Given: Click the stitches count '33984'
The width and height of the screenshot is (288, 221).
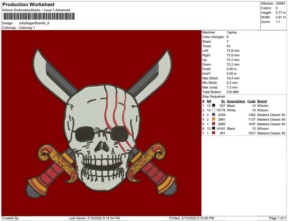Looking at the screenshot, I should tap(280, 3).
